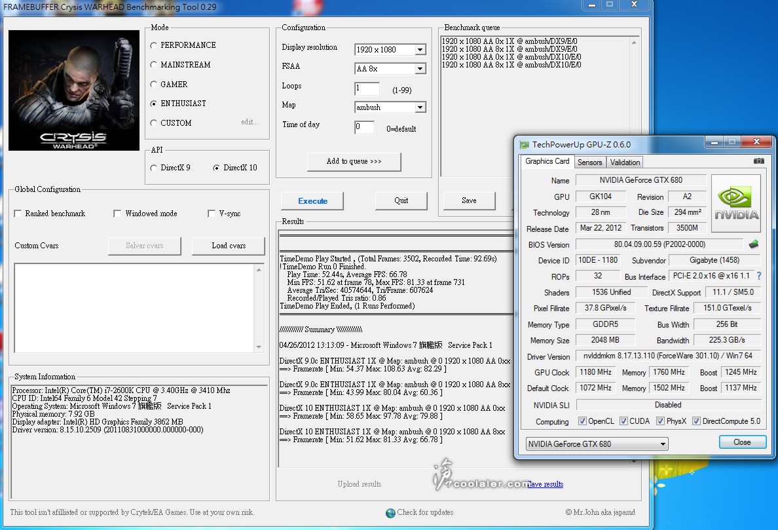Click the Quit button
Viewport: 778px width, 530px height.
tap(401, 200)
